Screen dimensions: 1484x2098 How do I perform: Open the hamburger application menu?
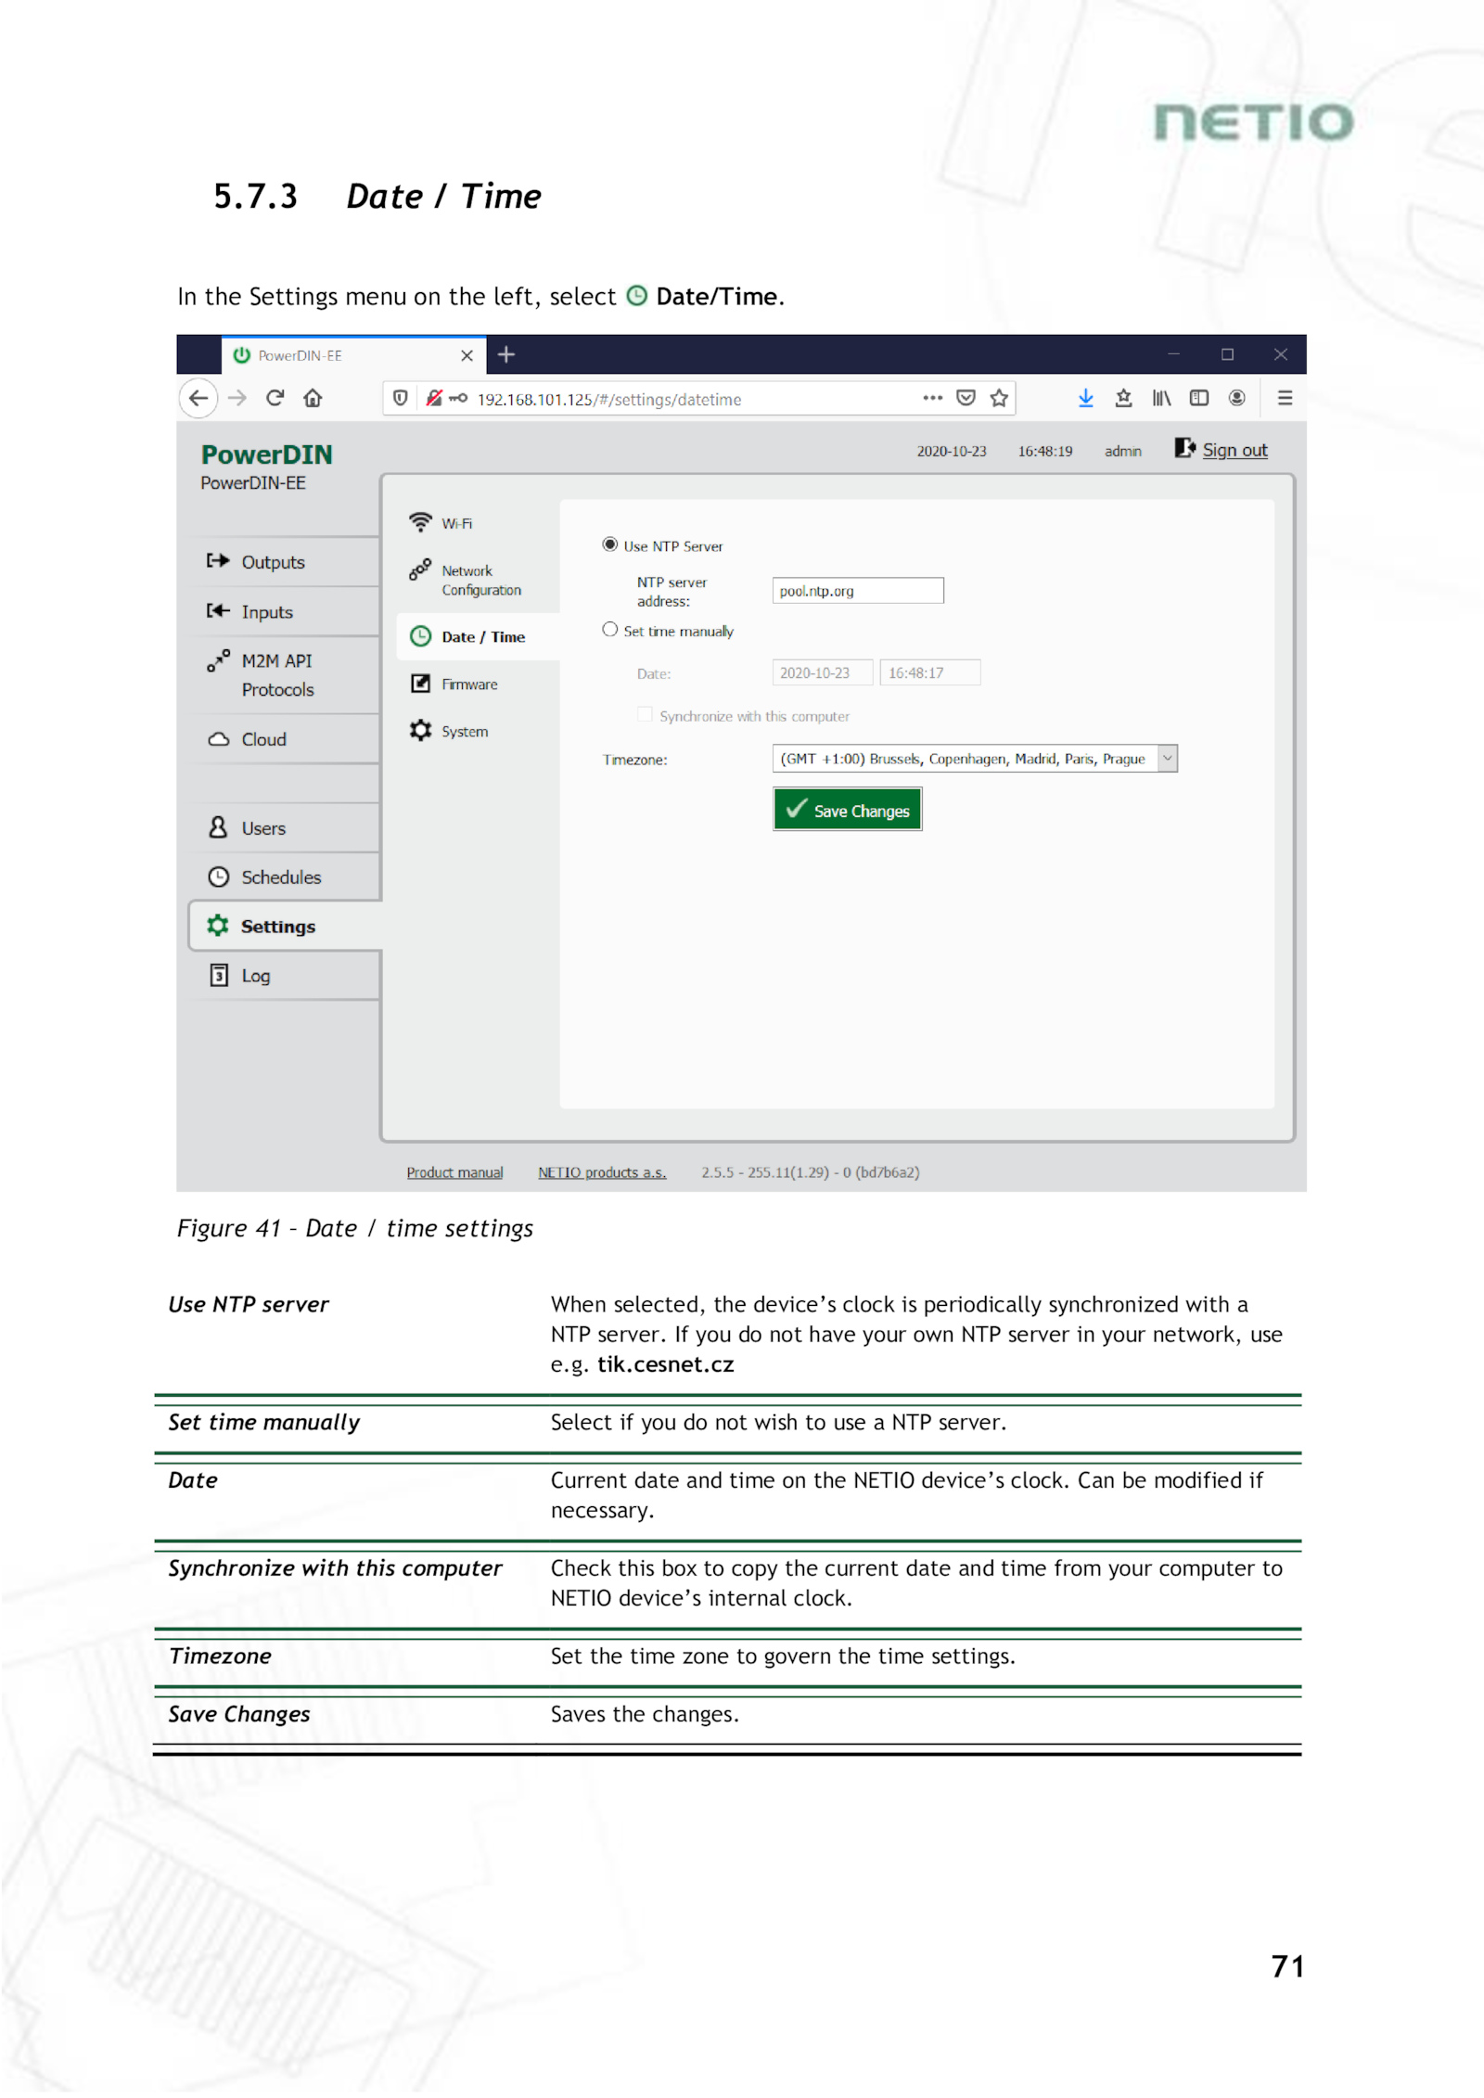click(1285, 398)
